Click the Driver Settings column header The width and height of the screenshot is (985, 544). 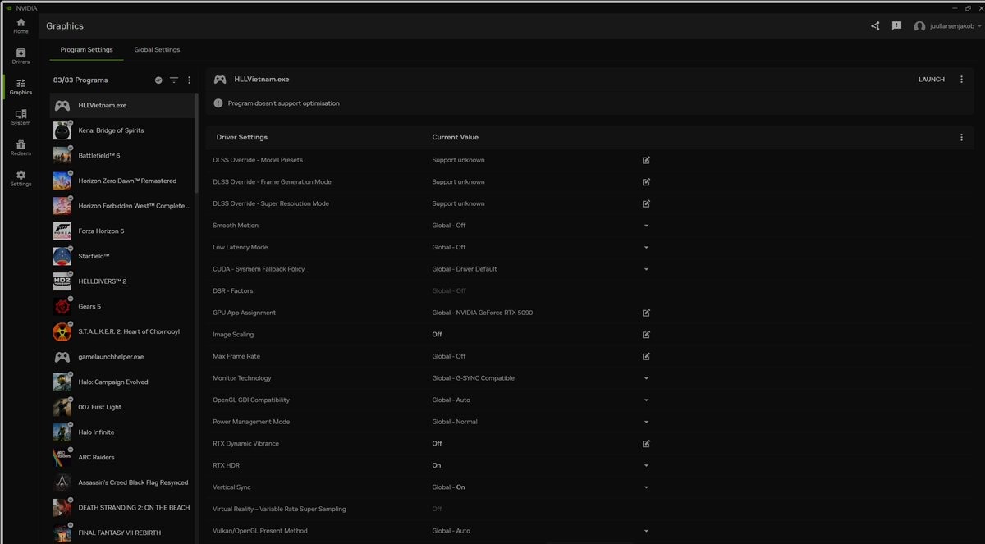point(242,137)
